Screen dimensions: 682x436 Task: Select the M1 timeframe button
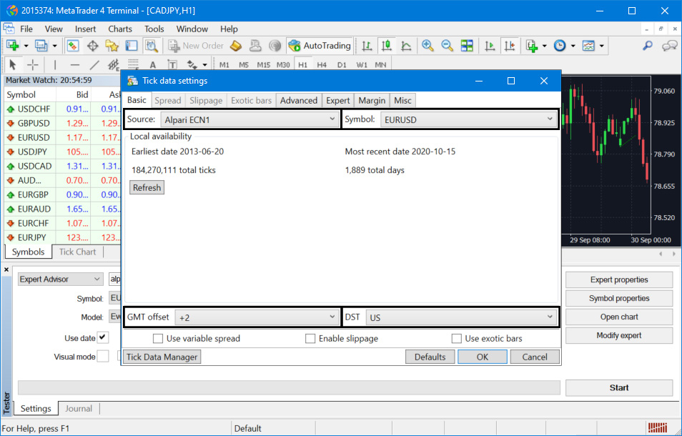point(224,65)
